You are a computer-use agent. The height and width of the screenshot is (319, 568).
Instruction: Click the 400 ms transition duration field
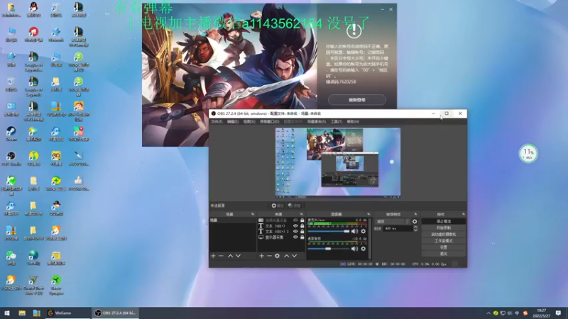pos(398,228)
